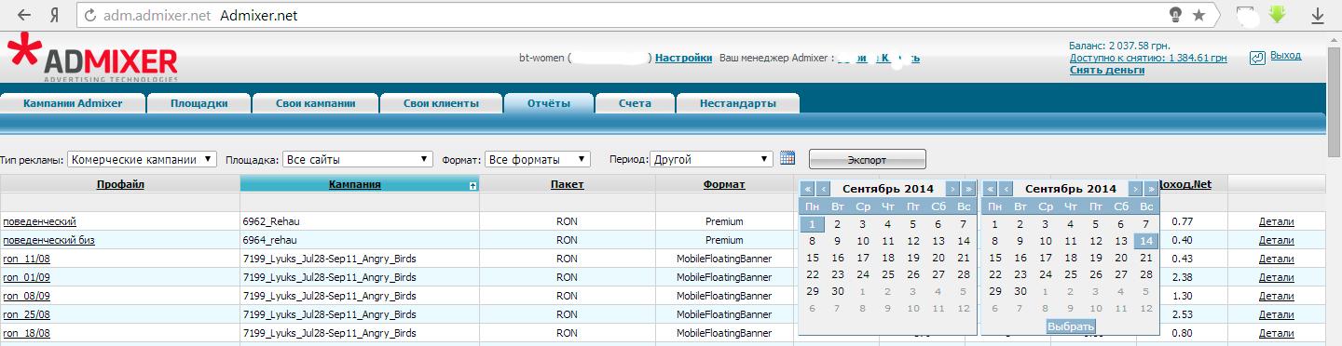Select day 17 in the left calendar
This screenshot has height=346, width=1342.
[x=863, y=258]
